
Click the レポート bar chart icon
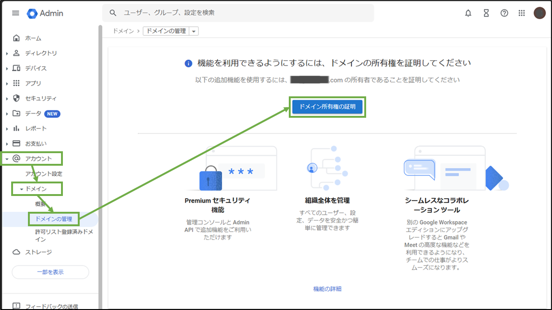tap(16, 128)
